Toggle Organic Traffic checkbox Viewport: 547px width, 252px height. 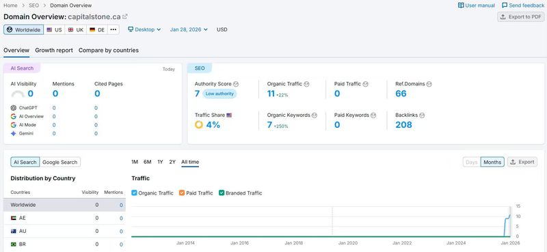coord(134,193)
